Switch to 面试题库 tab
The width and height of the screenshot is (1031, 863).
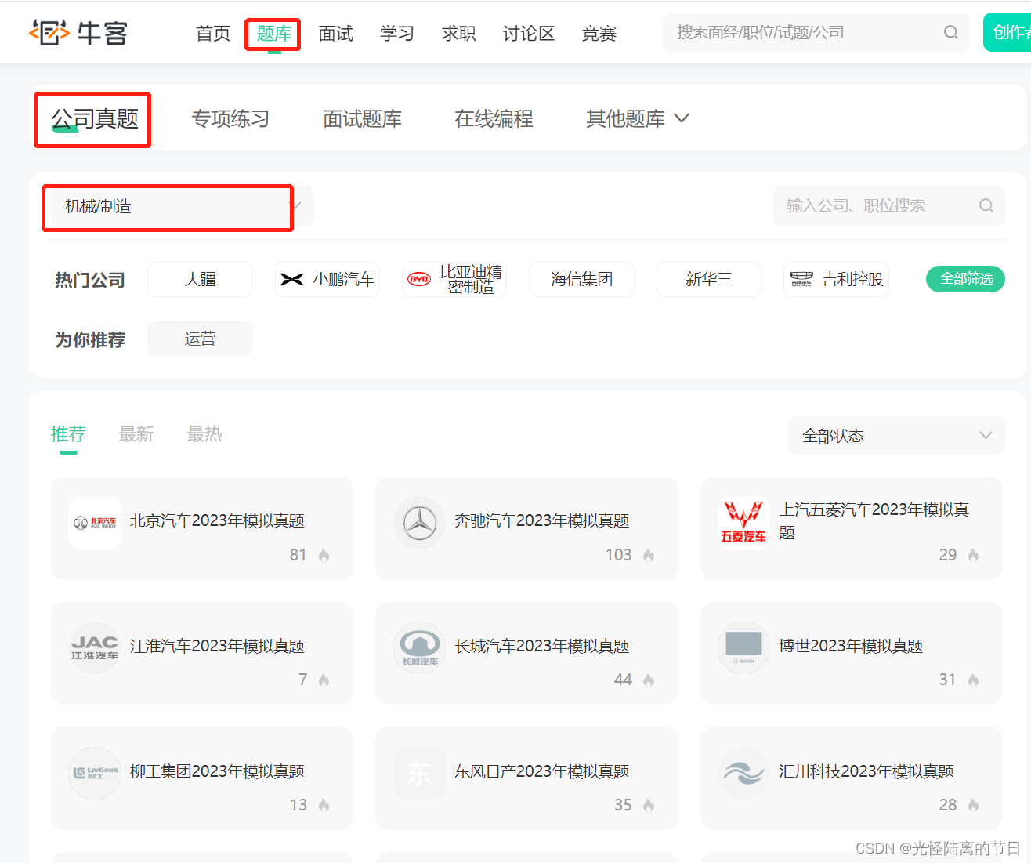[x=362, y=118]
